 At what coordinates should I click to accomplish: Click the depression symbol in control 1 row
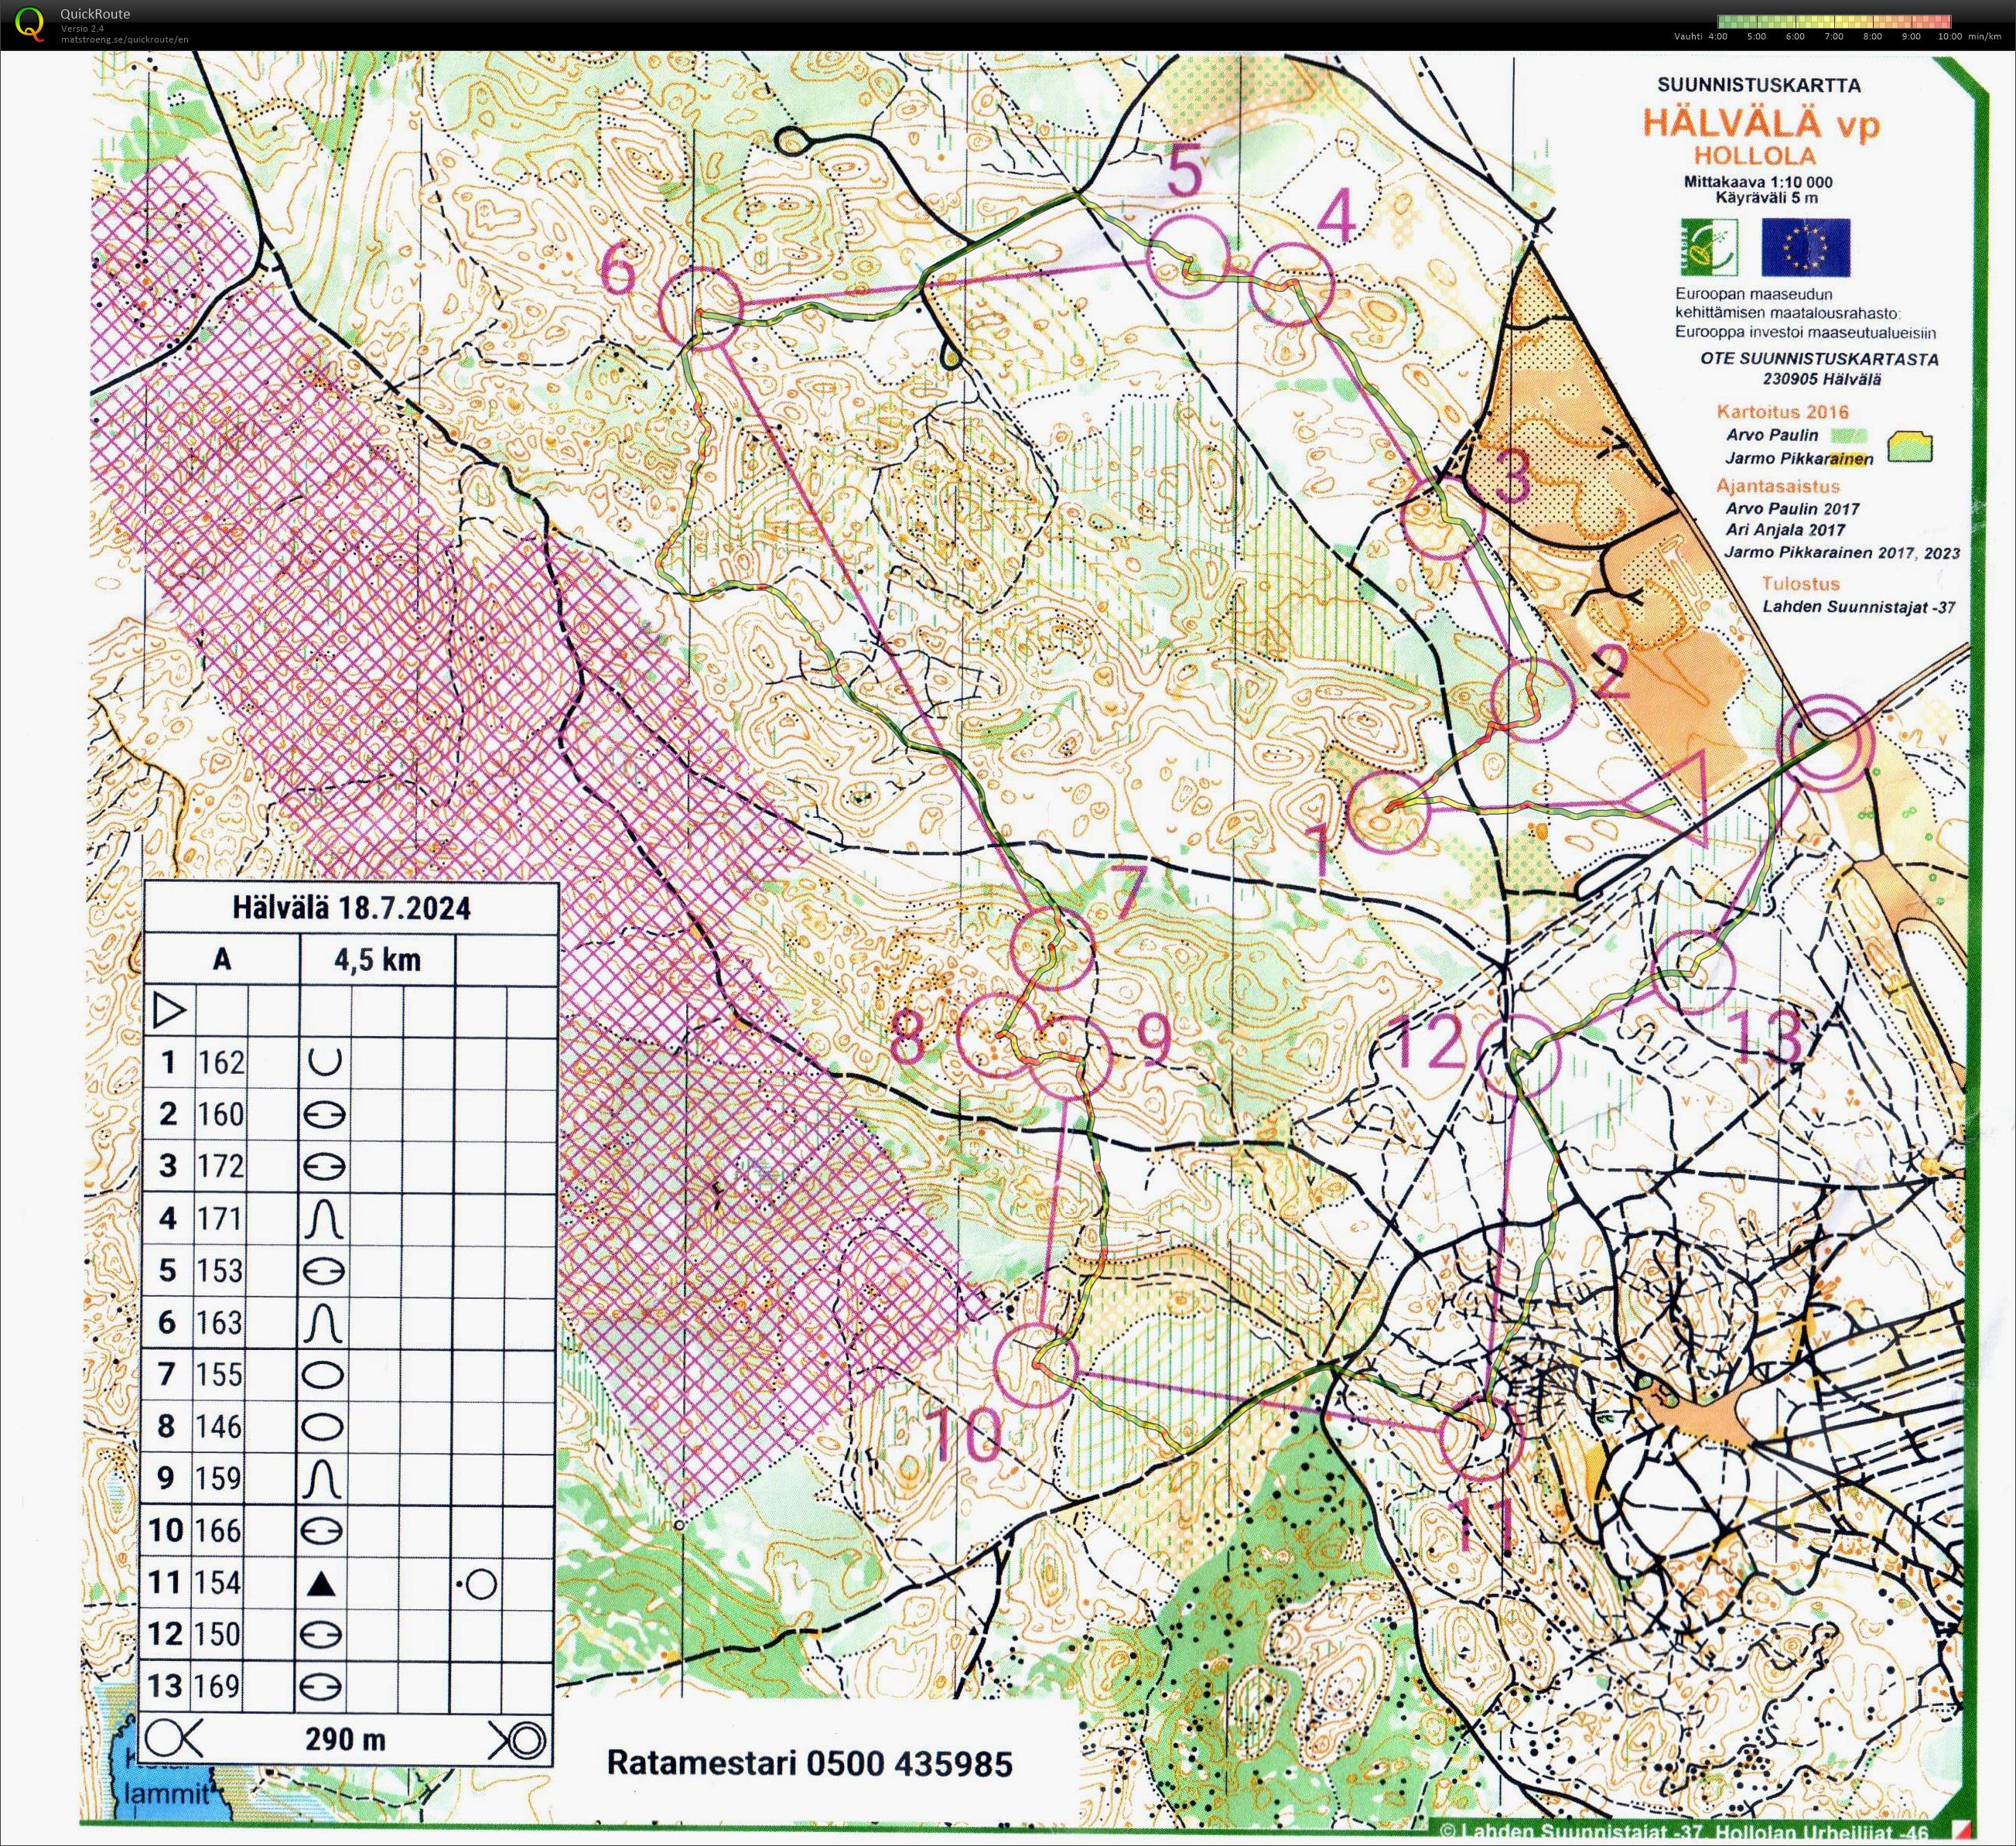(x=324, y=1061)
